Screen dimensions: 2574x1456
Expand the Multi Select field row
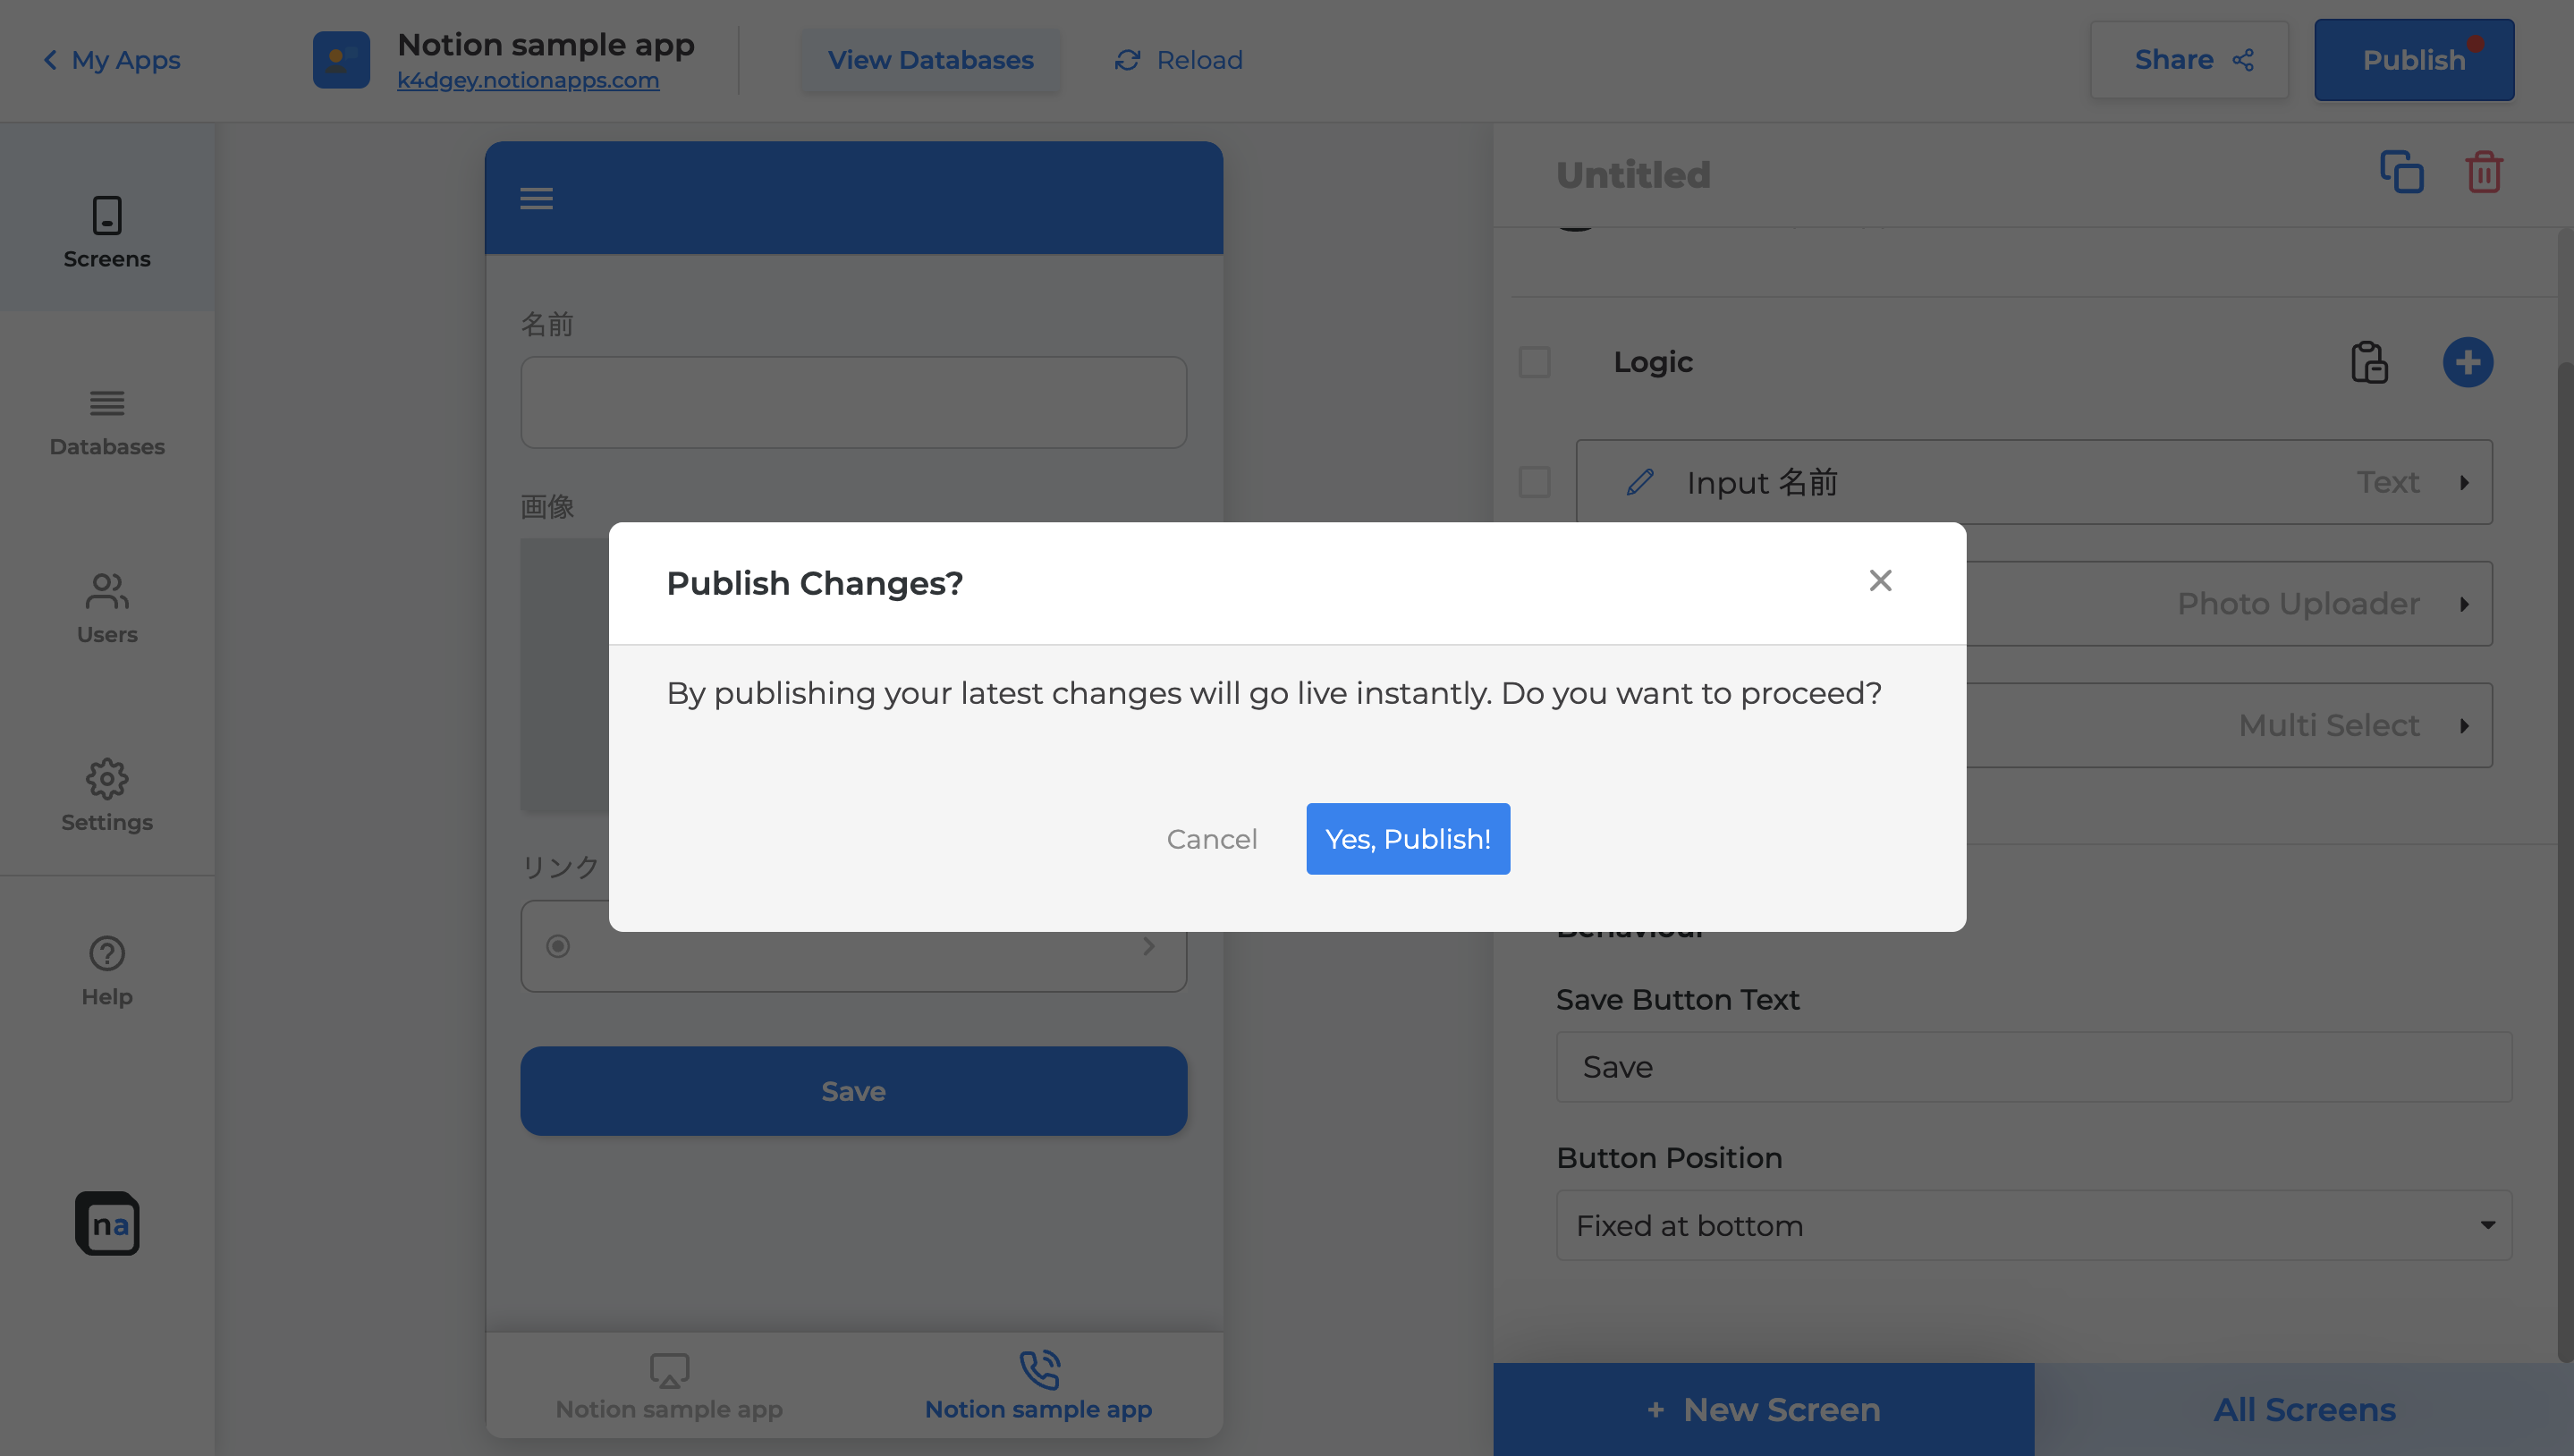point(2464,726)
